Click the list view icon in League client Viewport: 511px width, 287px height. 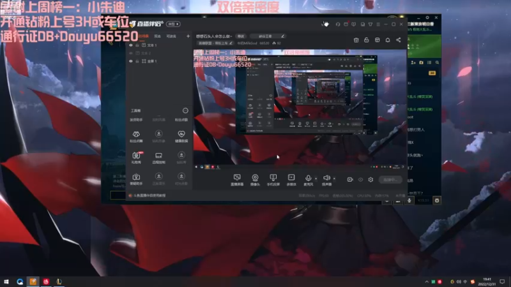pos(429,63)
